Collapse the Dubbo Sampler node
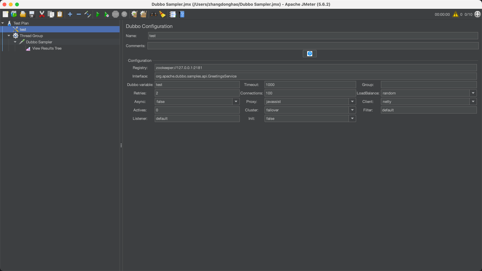This screenshot has width=482, height=271. 15,42
